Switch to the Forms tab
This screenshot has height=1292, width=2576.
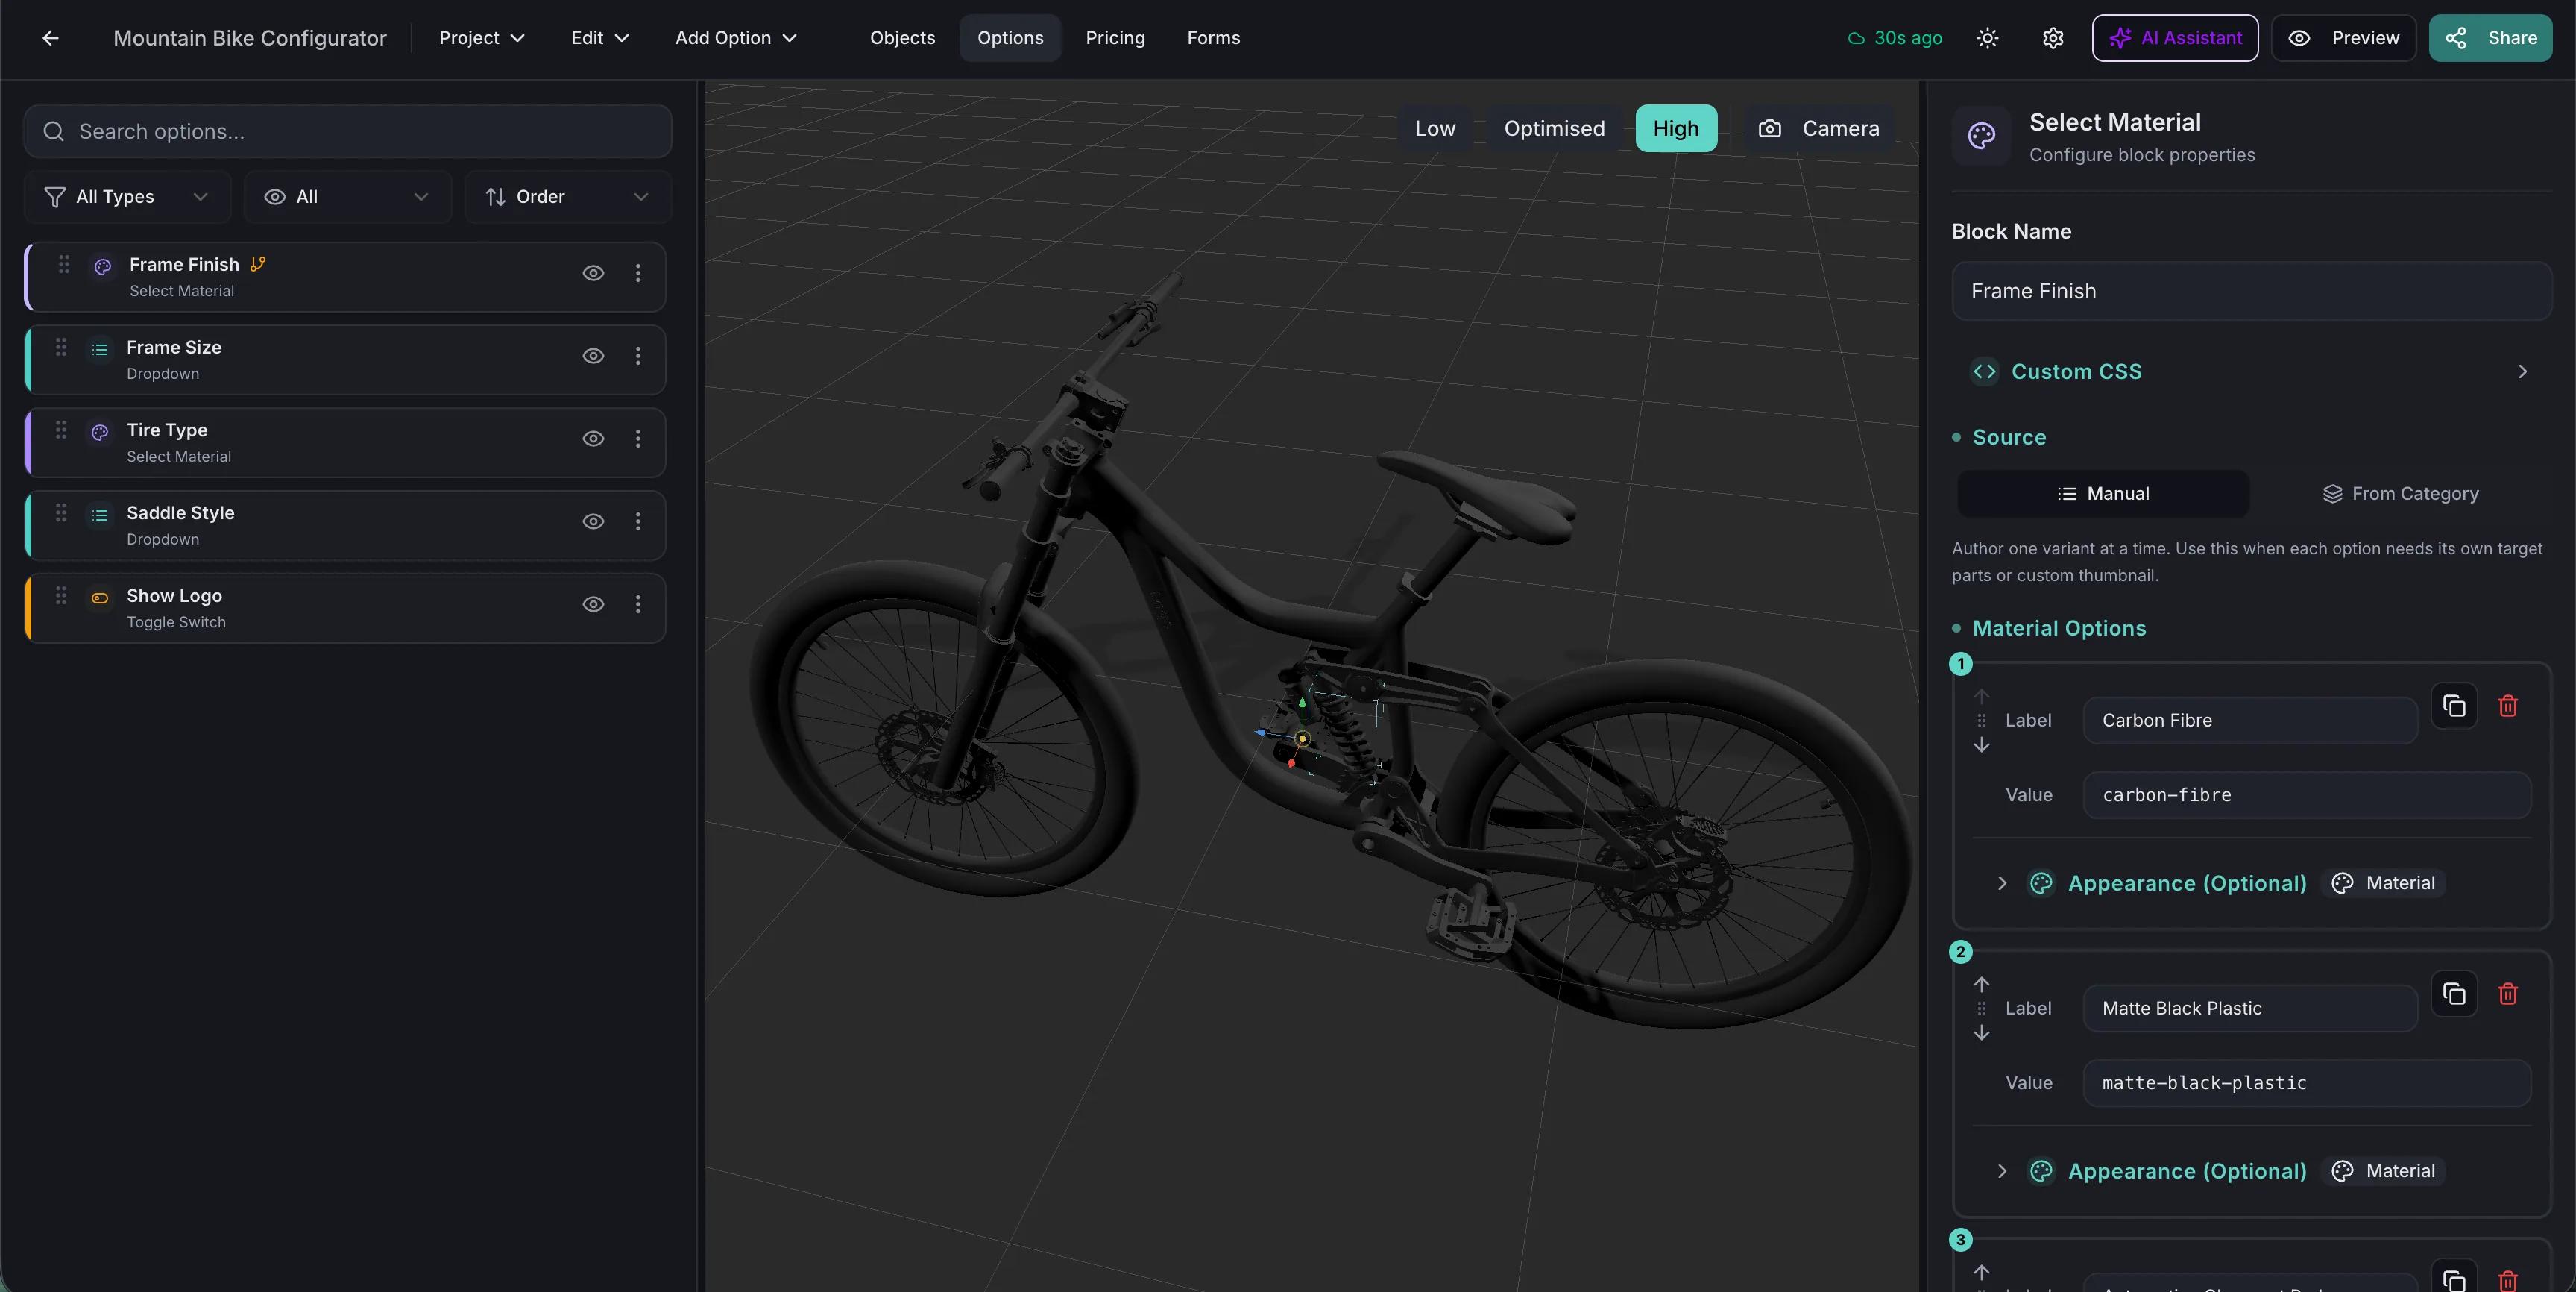click(x=1213, y=38)
